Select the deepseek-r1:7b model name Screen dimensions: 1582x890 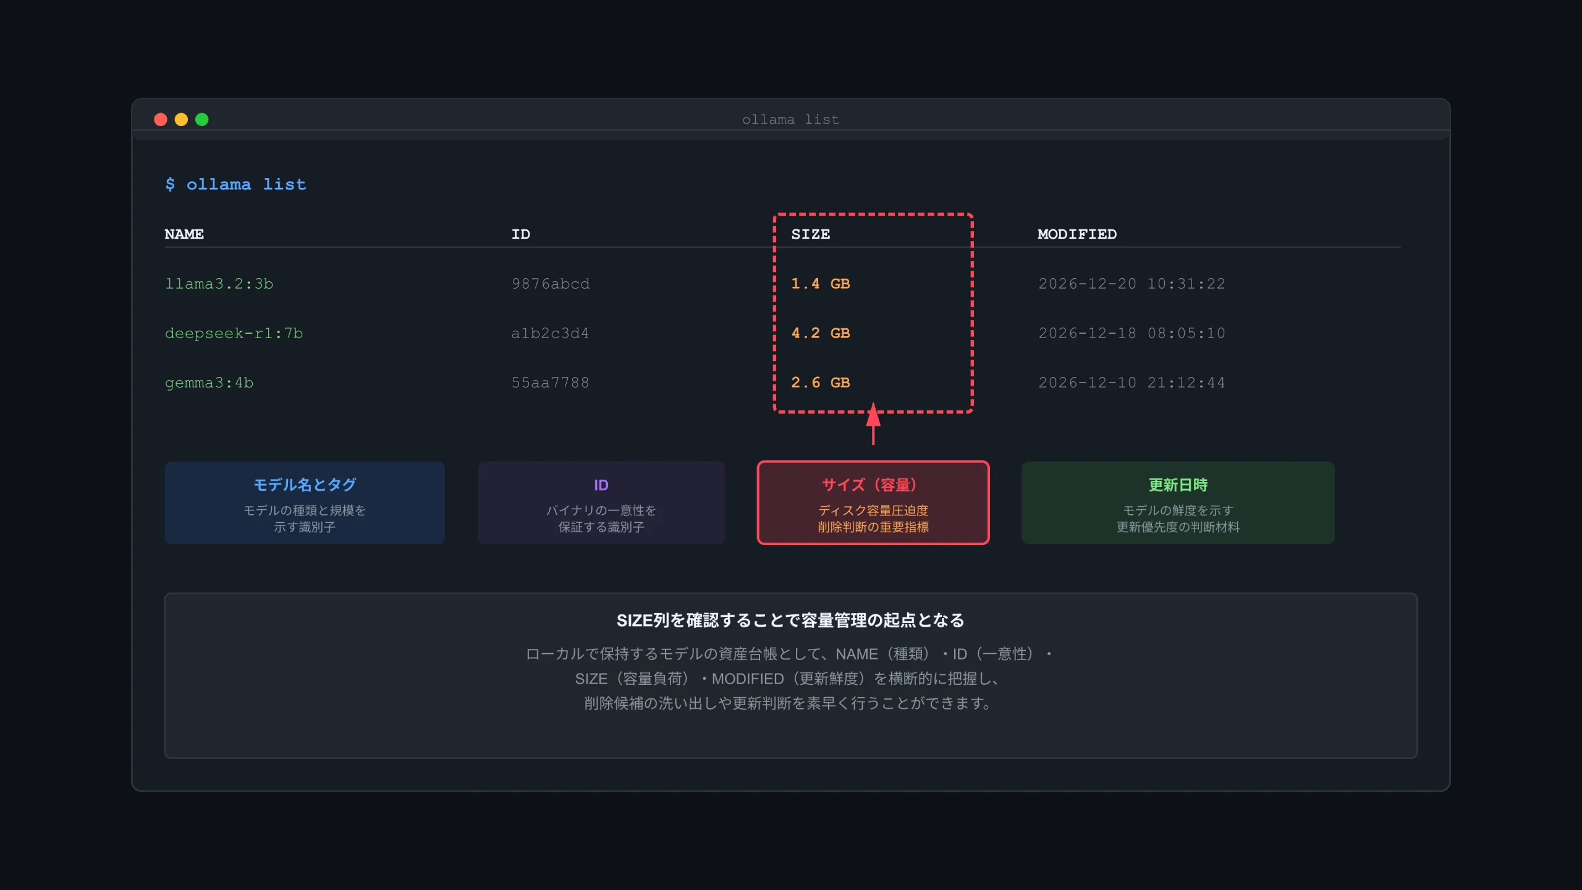234,333
